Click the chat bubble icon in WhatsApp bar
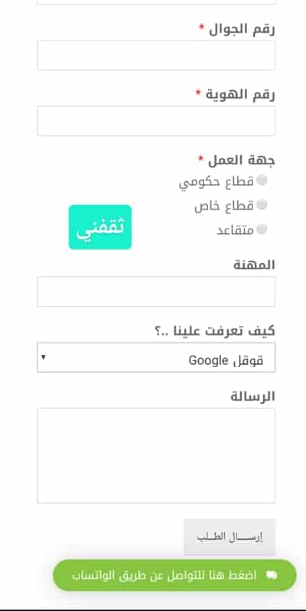The width and height of the screenshot is (306, 611). [x=272, y=575]
